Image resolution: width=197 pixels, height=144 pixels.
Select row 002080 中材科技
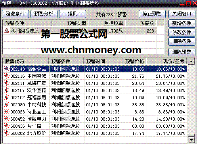pyautogui.click(x=95, y=105)
